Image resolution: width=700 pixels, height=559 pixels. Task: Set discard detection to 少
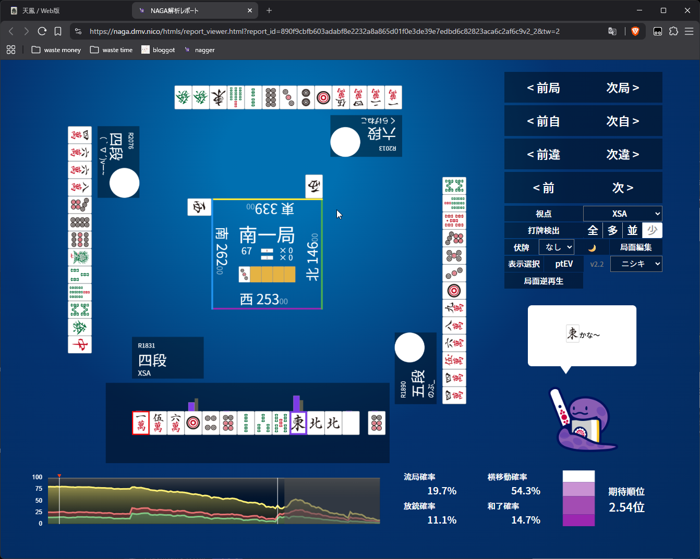coord(653,230)
